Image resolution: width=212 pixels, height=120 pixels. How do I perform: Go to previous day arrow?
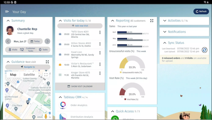coord(8,41)
